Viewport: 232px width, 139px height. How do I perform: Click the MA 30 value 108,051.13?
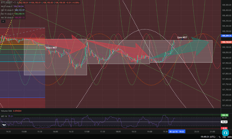click(x=19, y=18)
